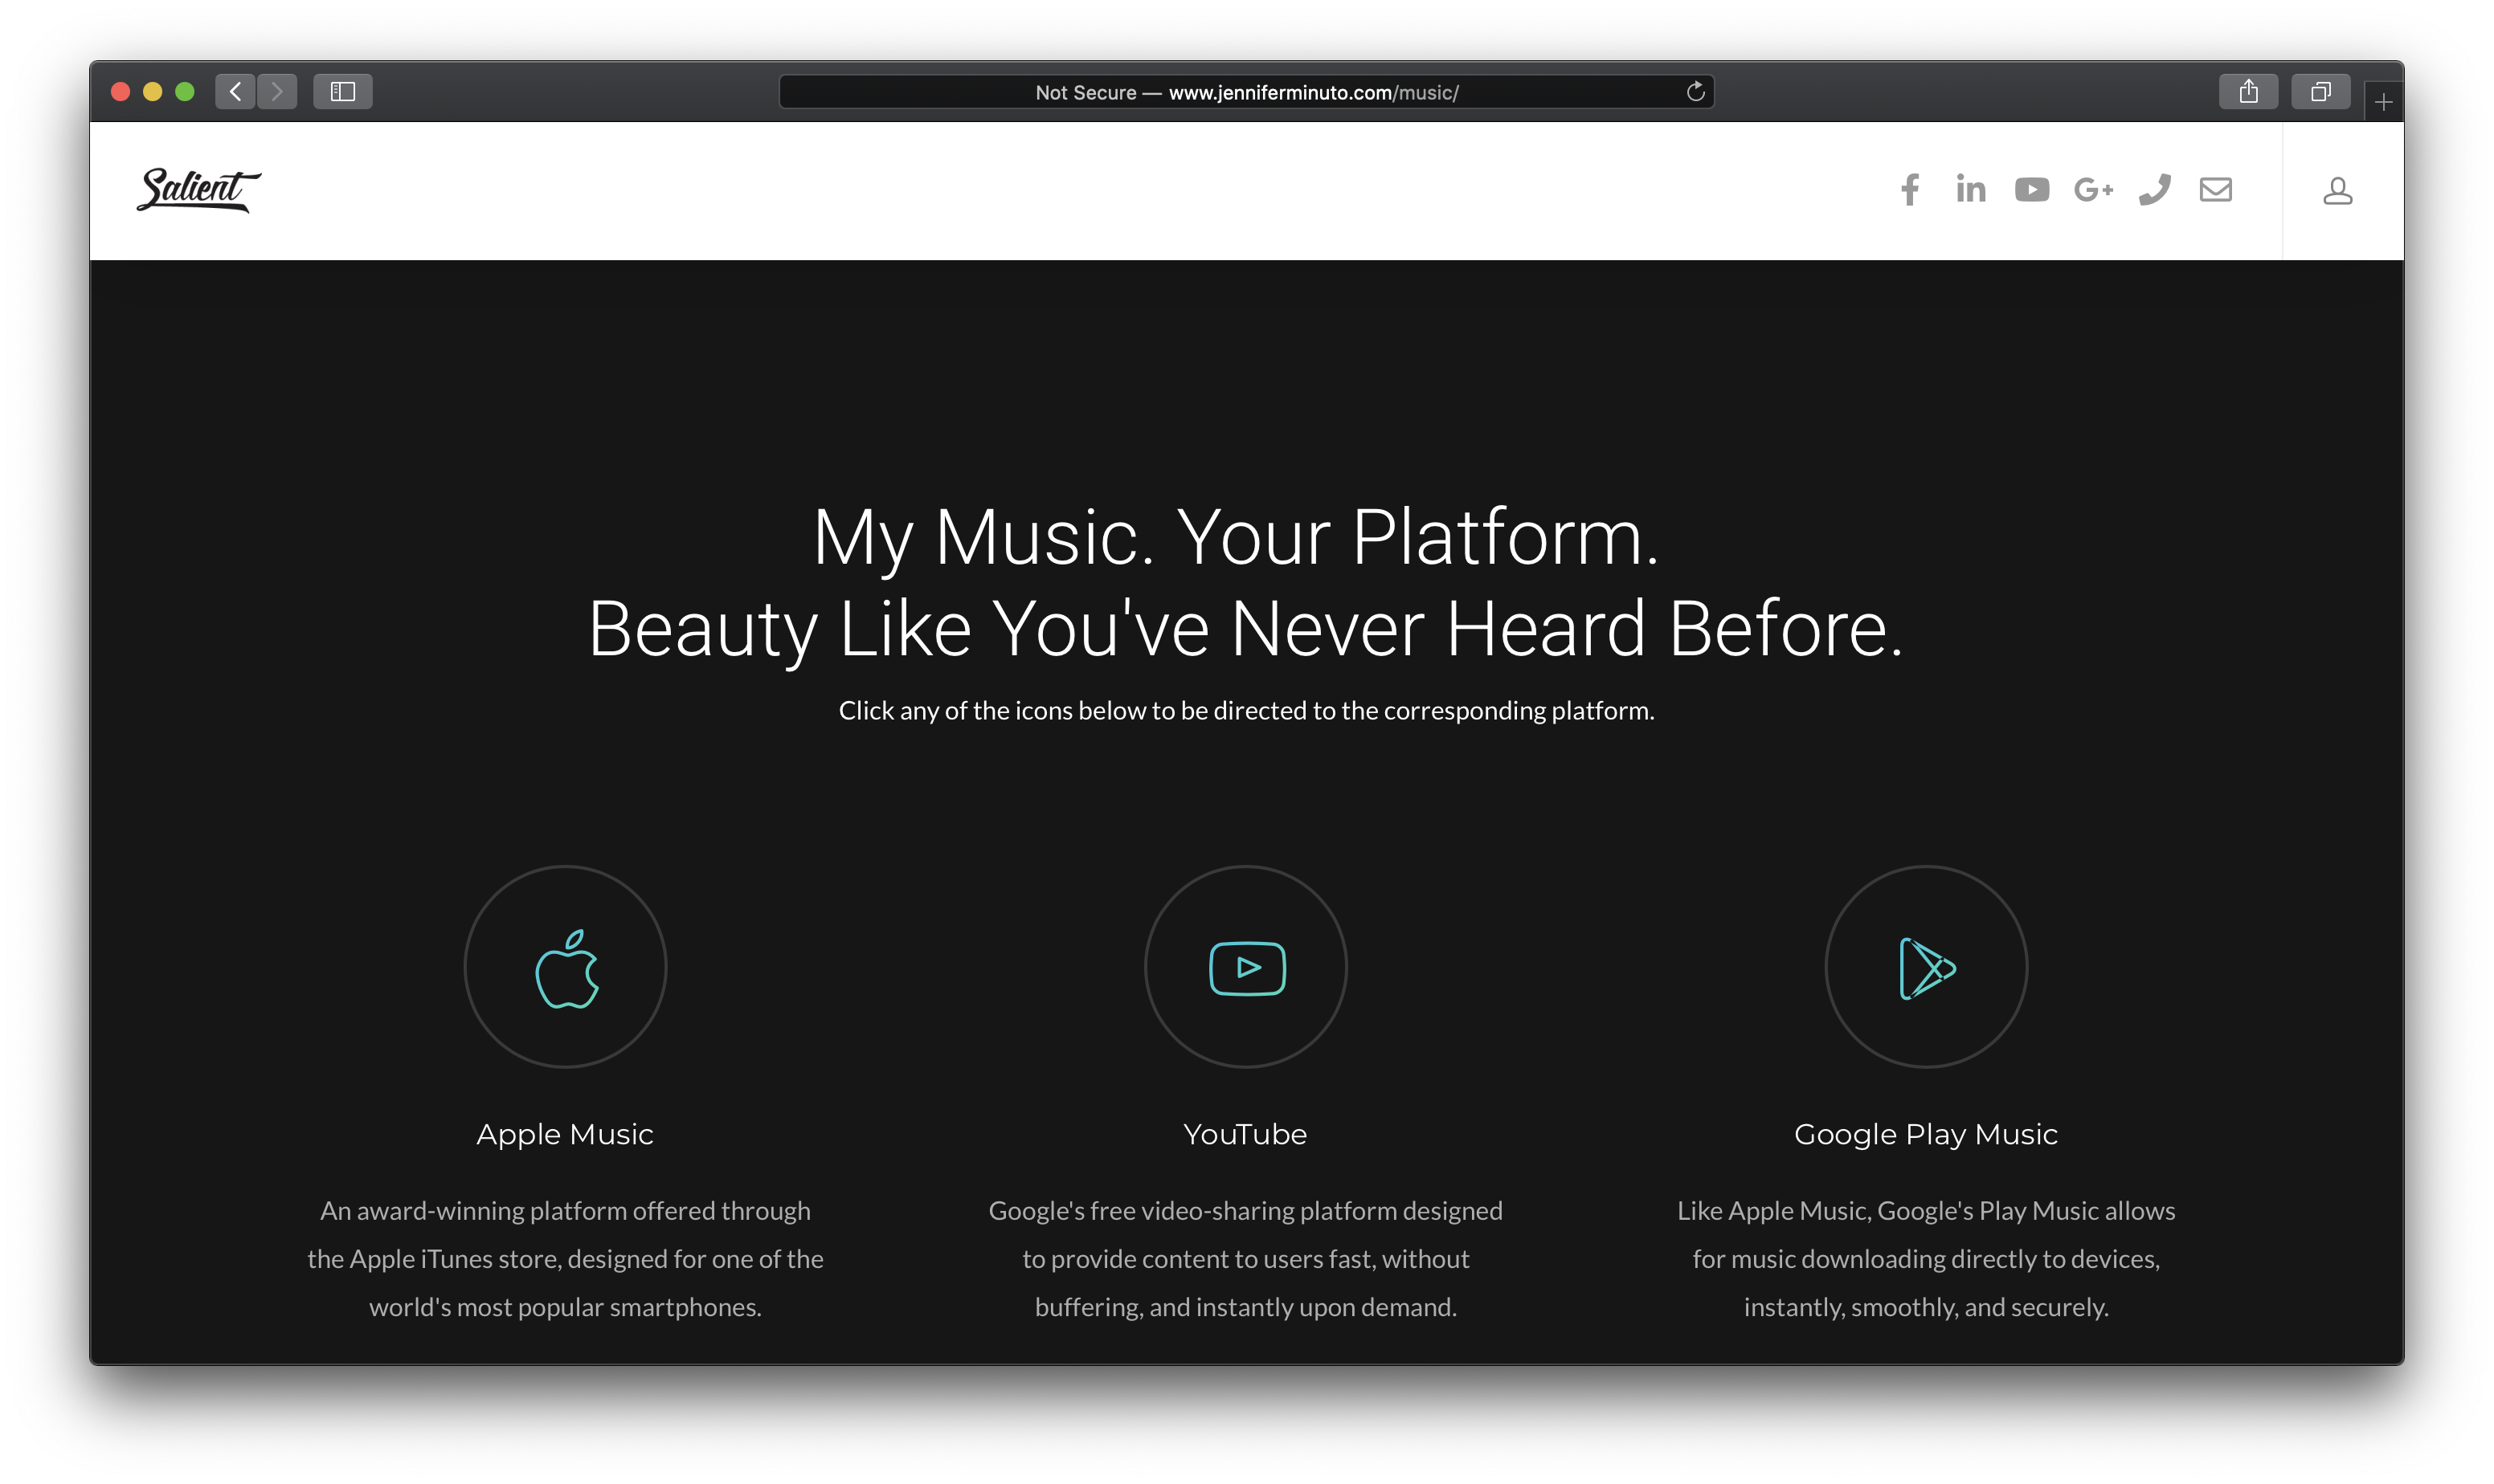Click the yellow minimize window button

pyautogui.click(x=152, y=92)
